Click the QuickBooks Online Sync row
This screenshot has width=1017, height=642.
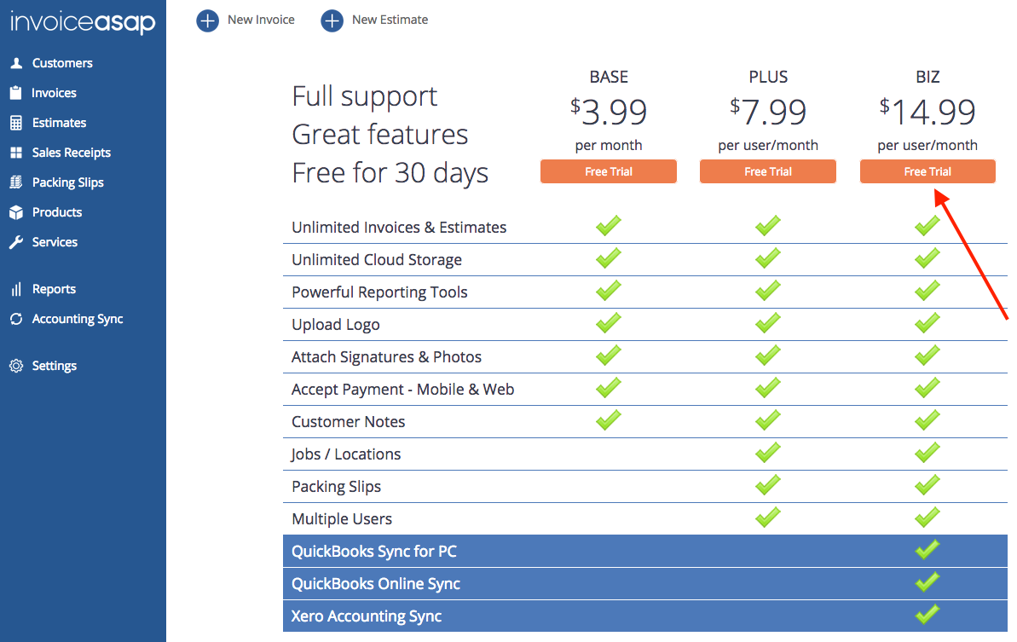[x=376, y=584]
